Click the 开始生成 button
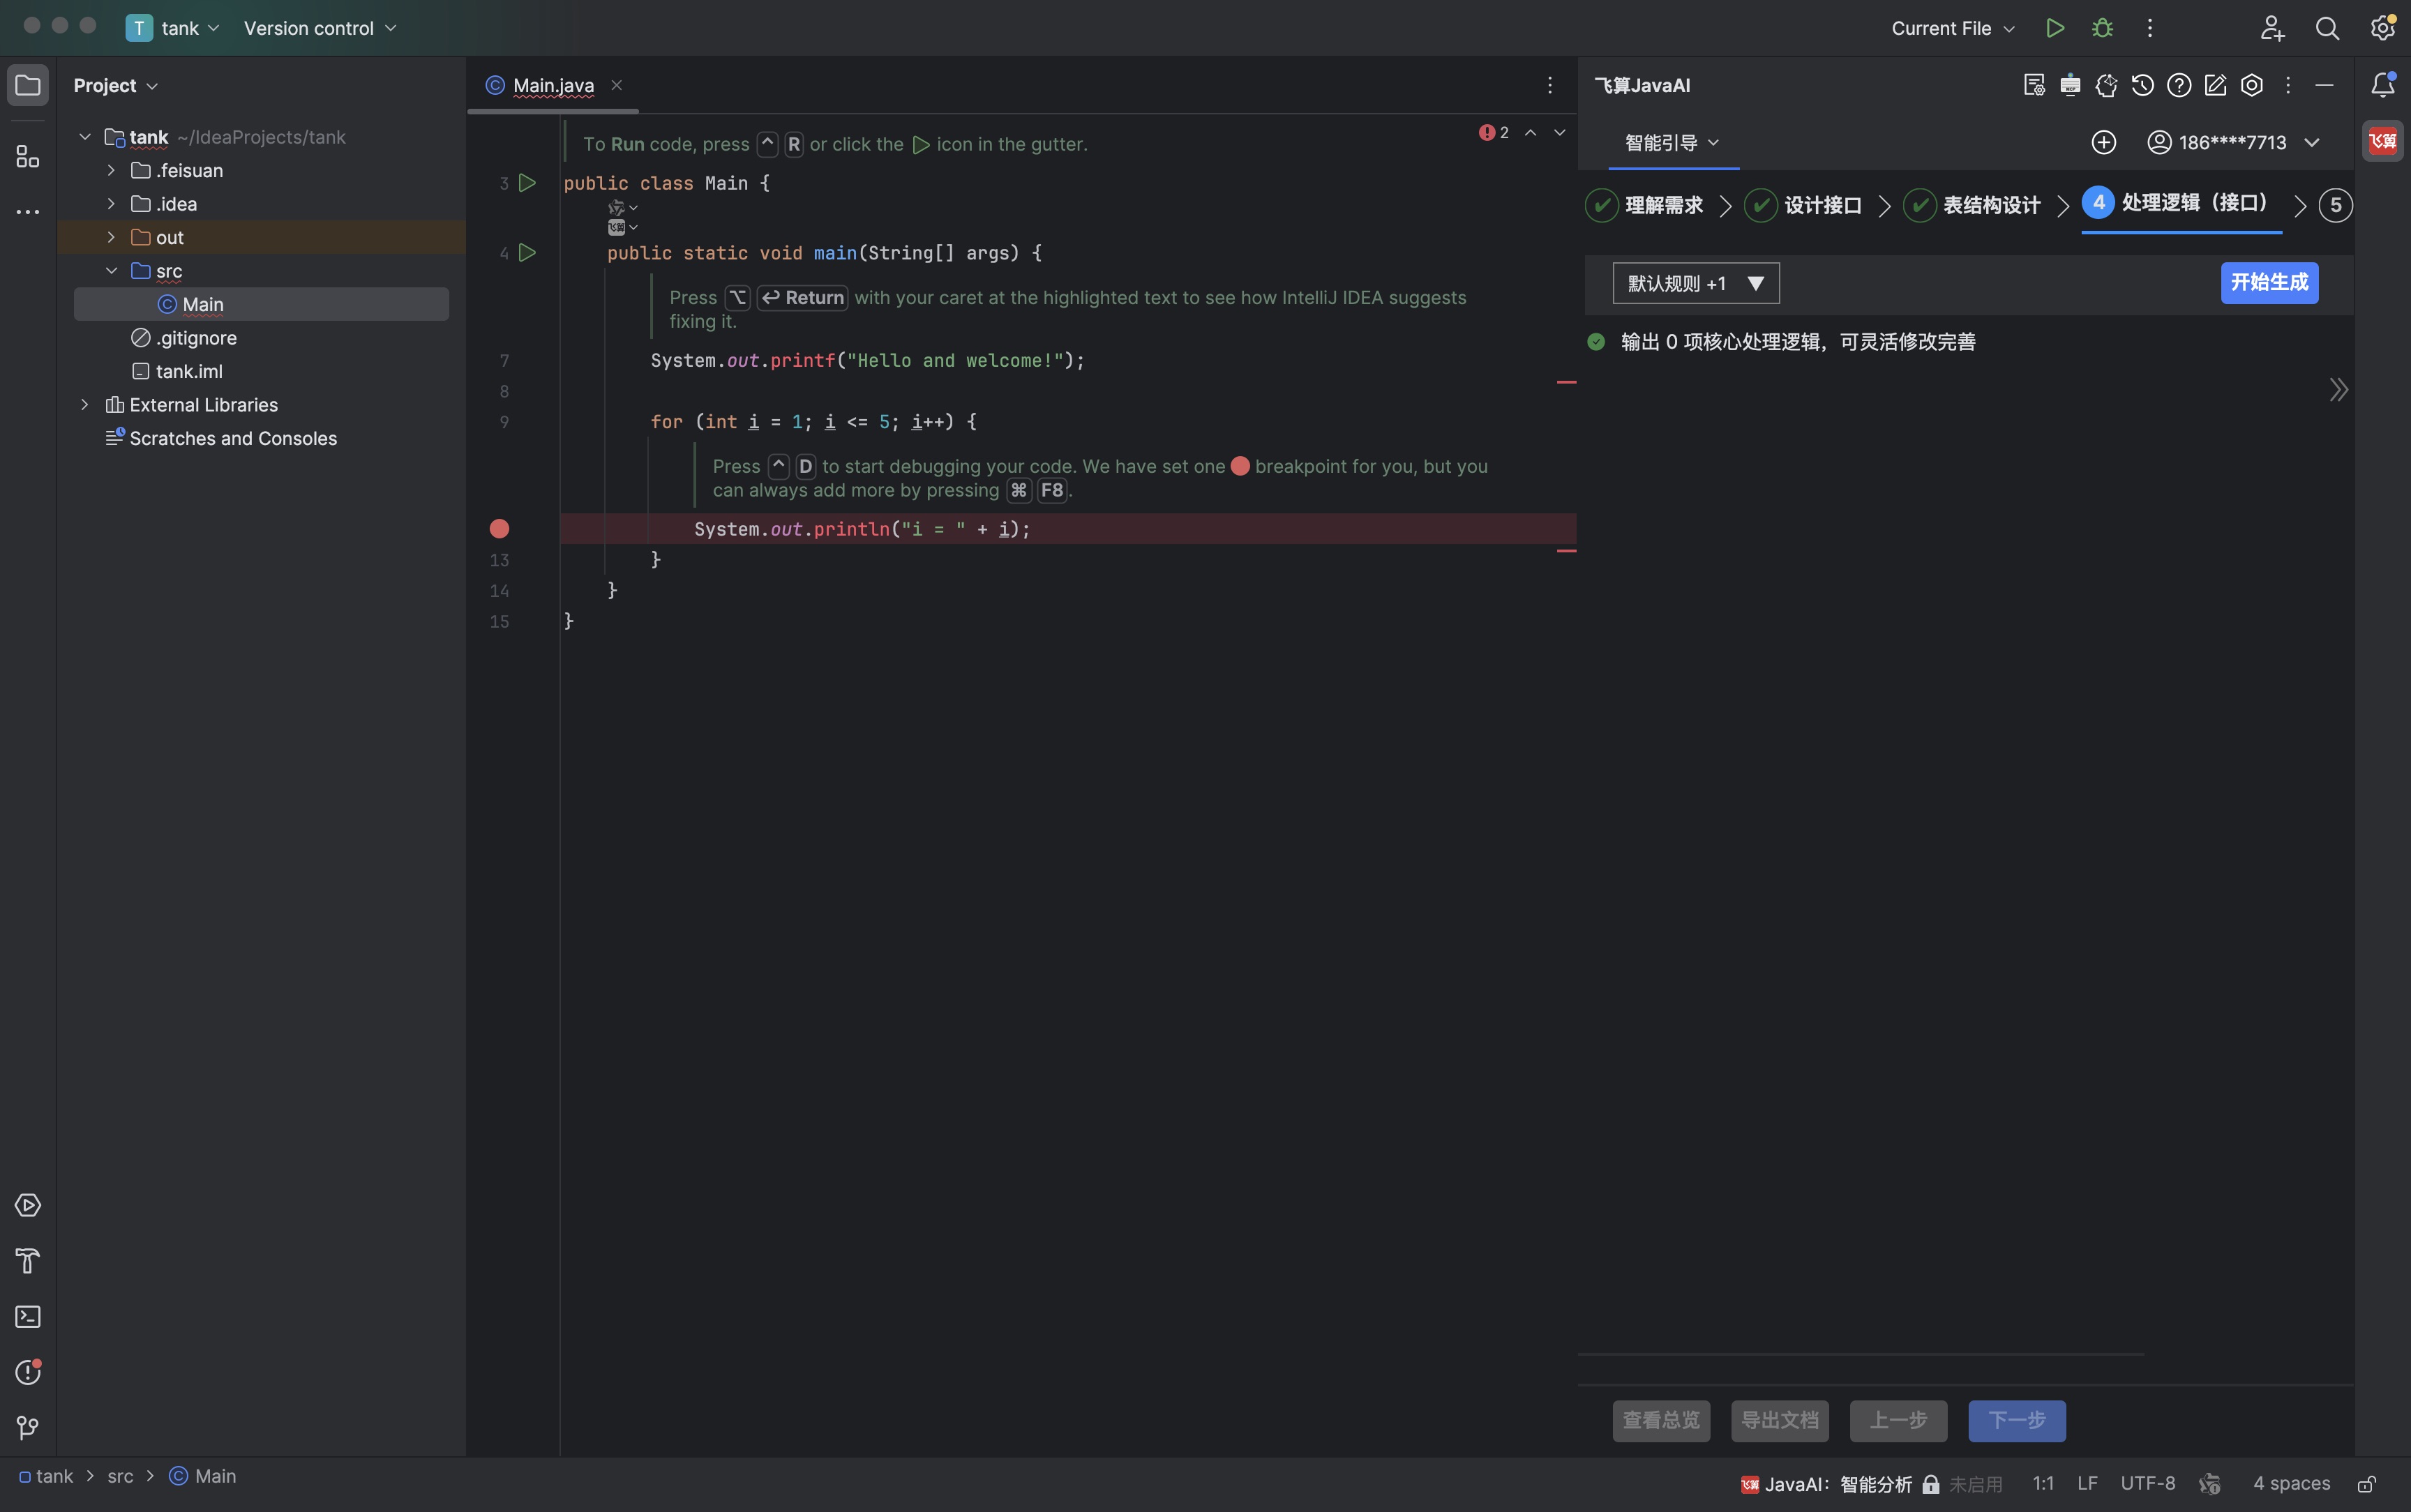 pos(2268,282)
